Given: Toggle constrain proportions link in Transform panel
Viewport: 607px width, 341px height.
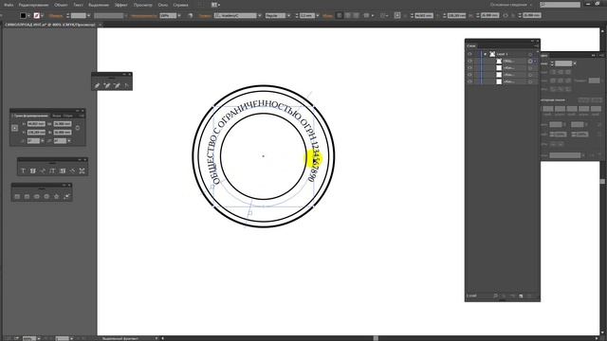Looking at the screenshot, I should (x=78, y=128).
